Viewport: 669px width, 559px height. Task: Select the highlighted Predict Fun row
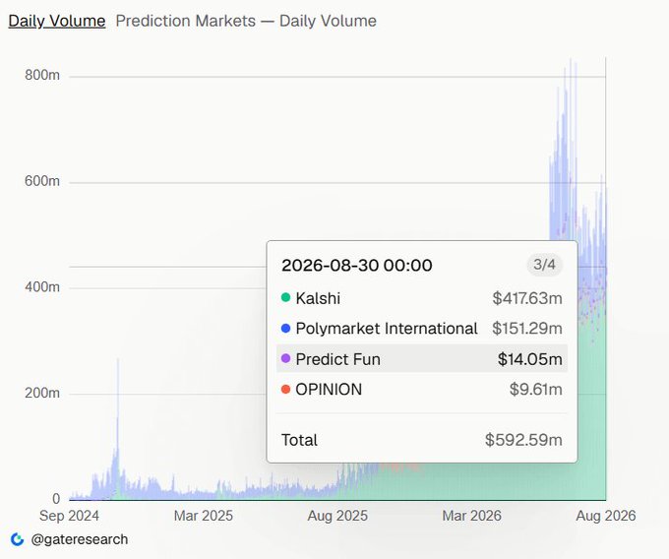coord(422,359)
